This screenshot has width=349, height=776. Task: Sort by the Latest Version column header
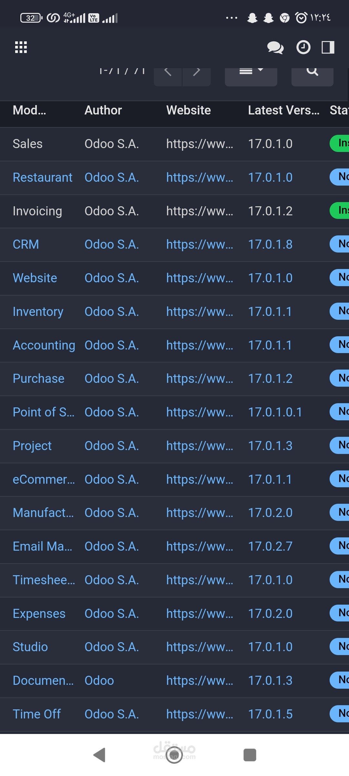[284, 110]
